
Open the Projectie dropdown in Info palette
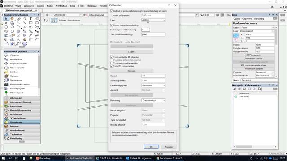[x=265, y=72]
